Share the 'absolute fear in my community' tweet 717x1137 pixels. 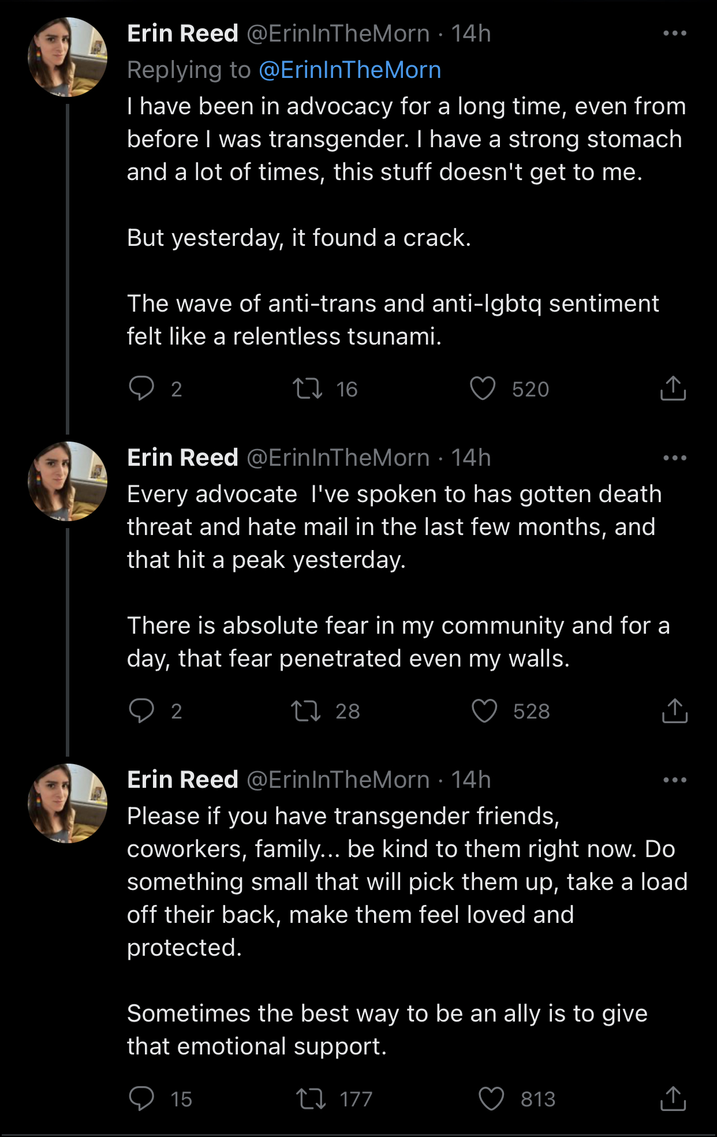674,710
